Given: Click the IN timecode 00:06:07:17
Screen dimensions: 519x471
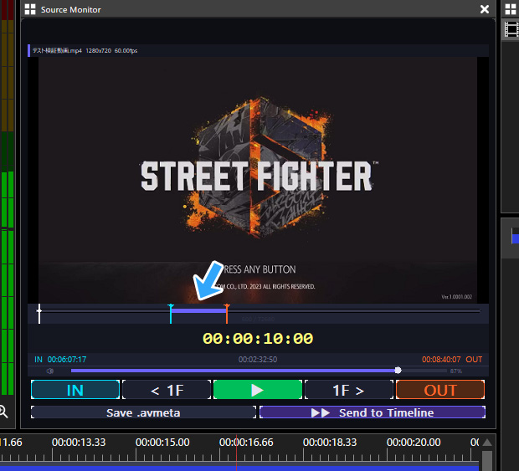Looking at the screenshot, I should [67, 360].
